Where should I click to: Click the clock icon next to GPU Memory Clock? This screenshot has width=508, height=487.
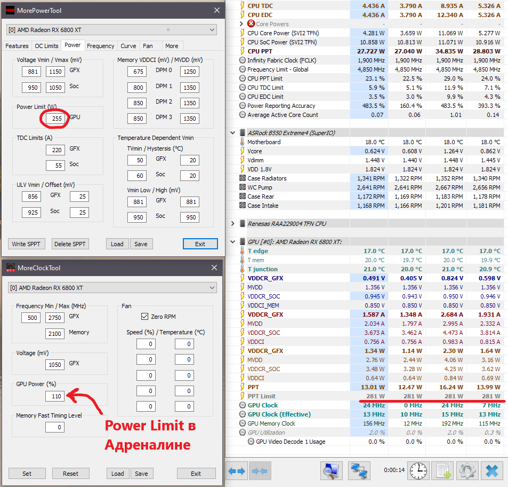coord(243,423)
